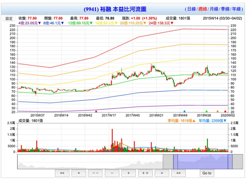Click the 2018W21 x-axis label

tap(156, 115)
